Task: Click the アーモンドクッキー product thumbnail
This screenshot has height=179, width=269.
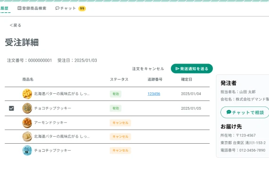Action: [27, 122]
